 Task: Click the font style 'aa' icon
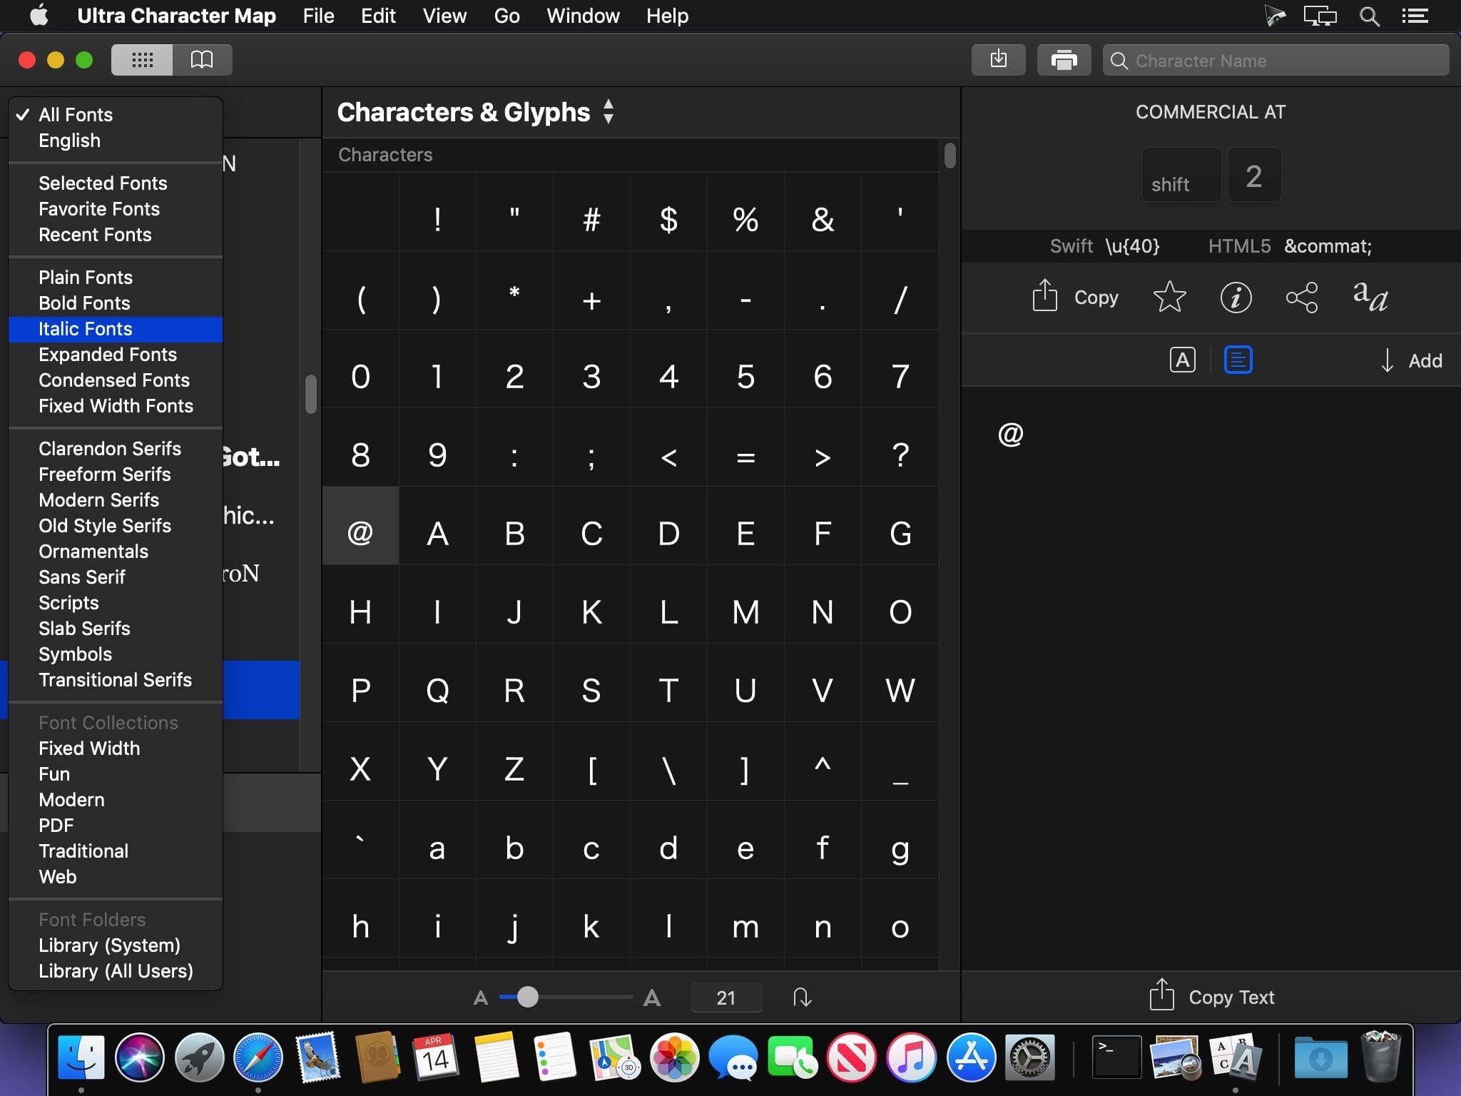(x=1370, y=297)
